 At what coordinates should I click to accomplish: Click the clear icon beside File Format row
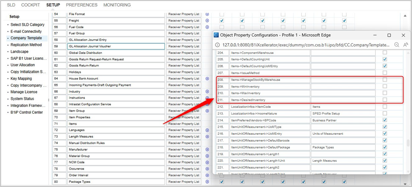(x=207, y=14)
